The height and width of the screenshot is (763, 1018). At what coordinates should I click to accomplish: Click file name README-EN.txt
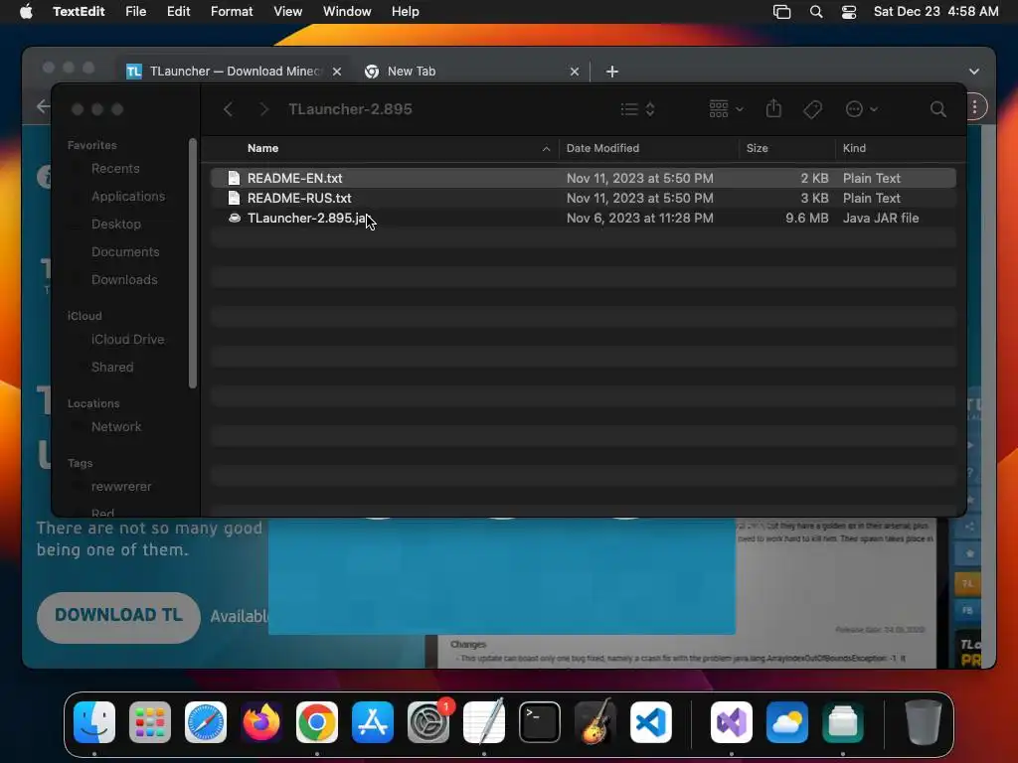pos(294,178)
